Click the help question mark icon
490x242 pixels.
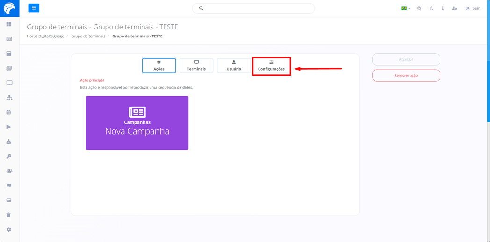[419, 8]
